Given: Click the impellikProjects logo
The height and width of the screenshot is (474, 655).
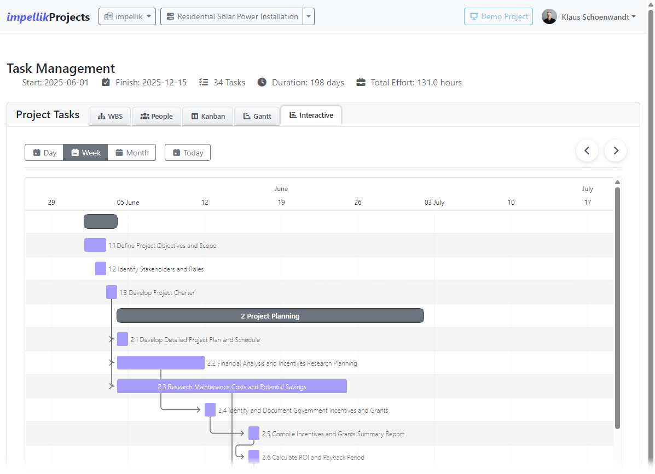Looking at the screenshot, I should pos(48,17).
